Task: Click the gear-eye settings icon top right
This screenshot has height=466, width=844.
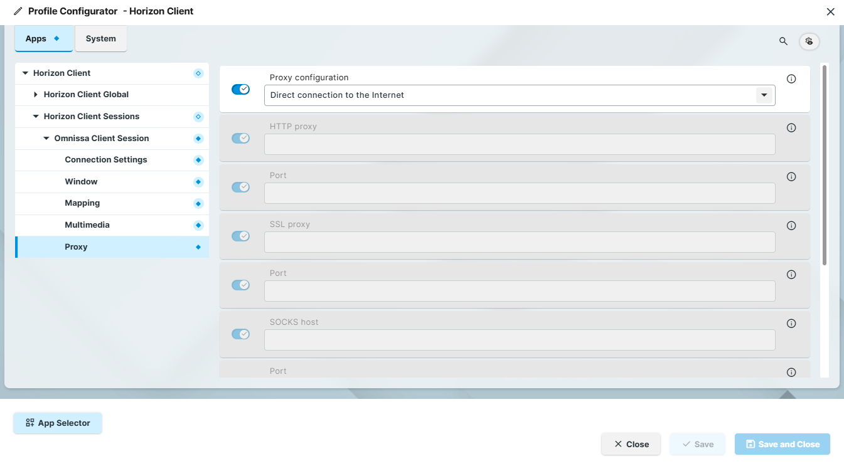Action: [809, 41]
